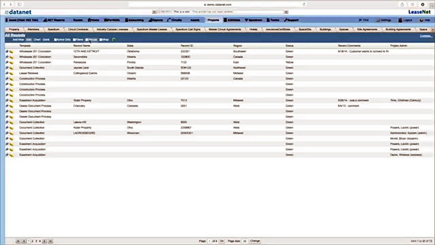Reload the page from the address bar
The width and height of the screenshot is (435, 245).
(x=304, y=4)
